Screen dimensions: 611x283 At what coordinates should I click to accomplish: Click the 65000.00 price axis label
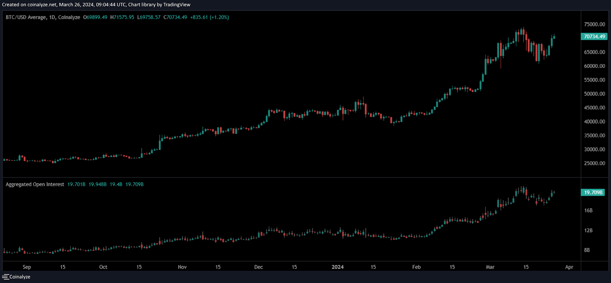point(594,52)
